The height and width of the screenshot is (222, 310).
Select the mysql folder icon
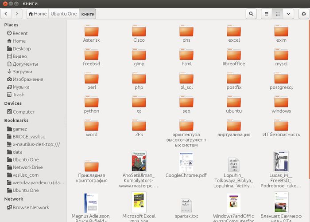pos(281,55)
